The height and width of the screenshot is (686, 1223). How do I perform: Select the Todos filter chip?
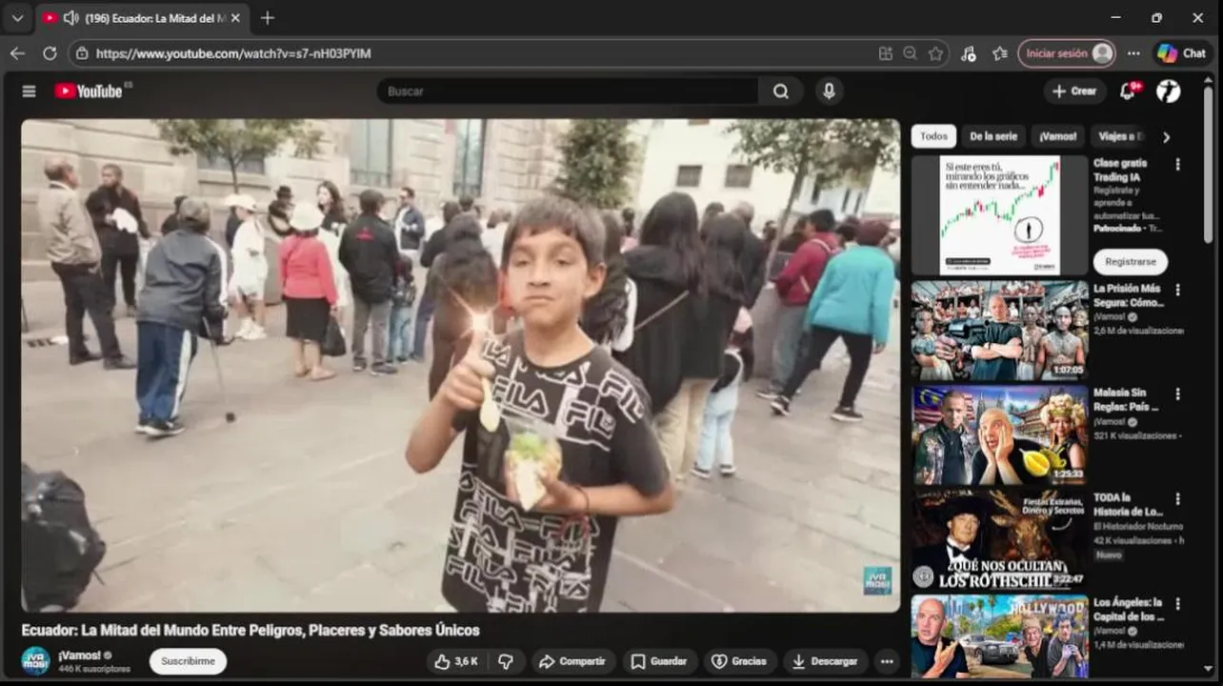933,136
